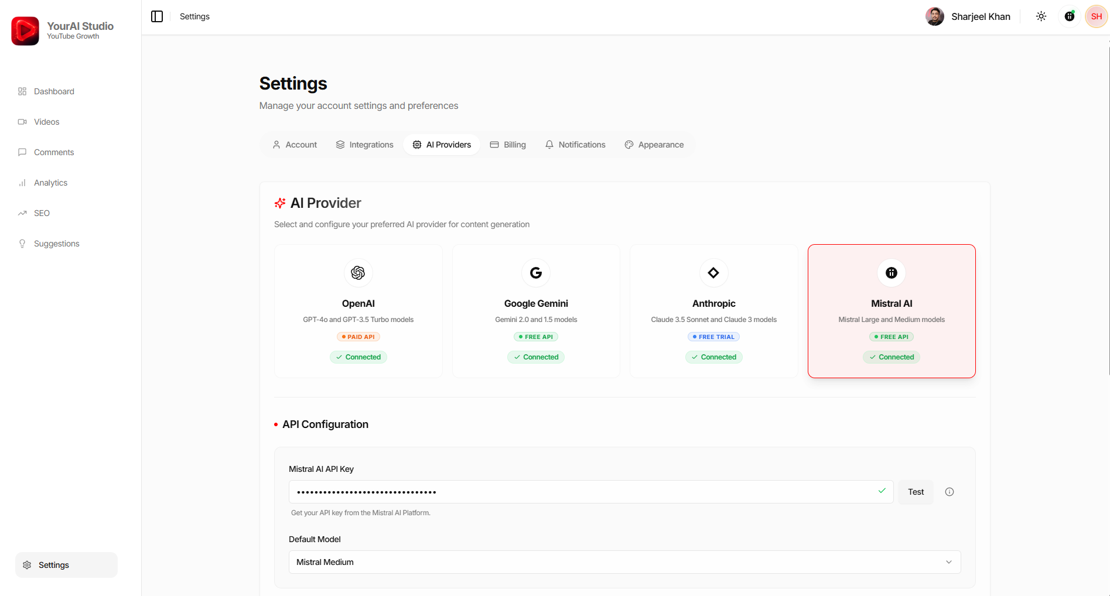Select the Videos section in the sidebar
The height and width of the screenshot is (596, 1110).
[x=47, y=122]
